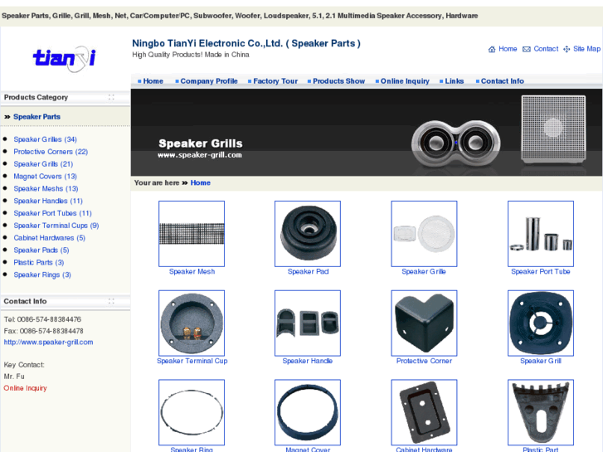Open the Home link in top-right header
Viewport: 603px width, 452px height.
[508, 49]
